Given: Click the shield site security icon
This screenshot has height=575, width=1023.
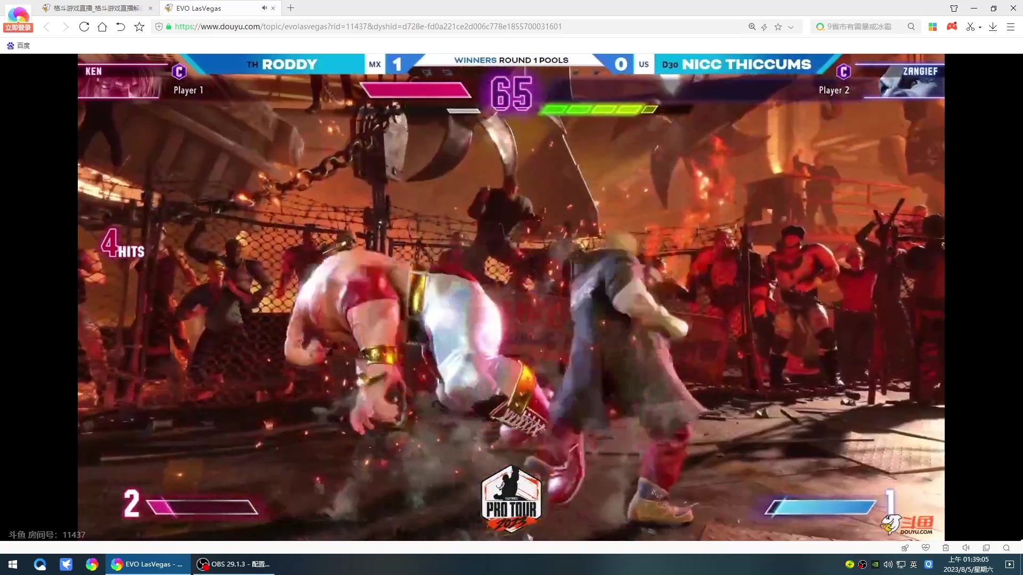Looking at the screenshot, I should [159, 27].
